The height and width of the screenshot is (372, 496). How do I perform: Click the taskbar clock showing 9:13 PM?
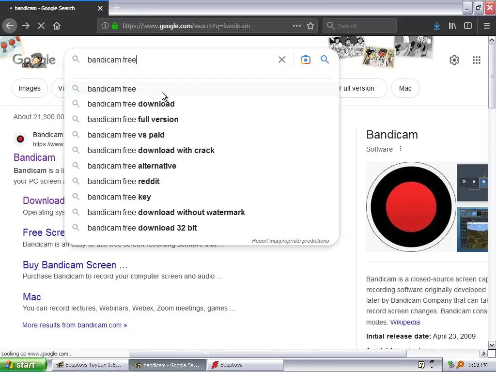(478, 365)
